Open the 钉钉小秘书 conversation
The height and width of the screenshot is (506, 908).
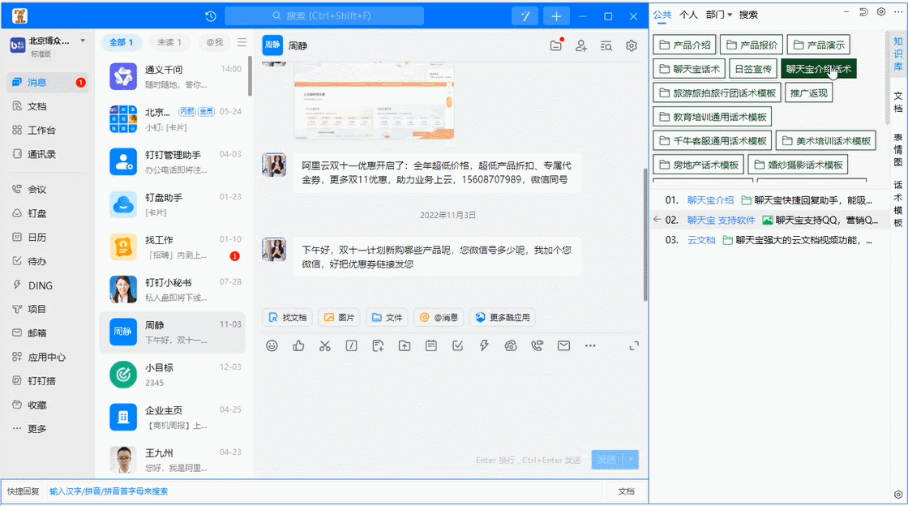click(173, 289)
